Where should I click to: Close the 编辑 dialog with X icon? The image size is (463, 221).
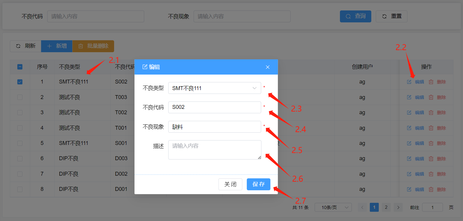point(268,67)
